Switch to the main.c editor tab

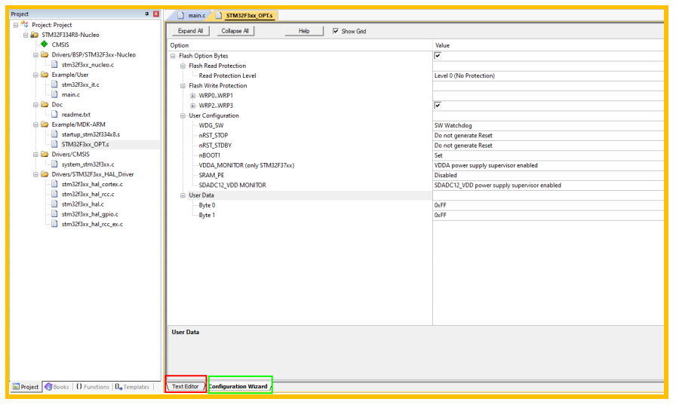point(192,16)
